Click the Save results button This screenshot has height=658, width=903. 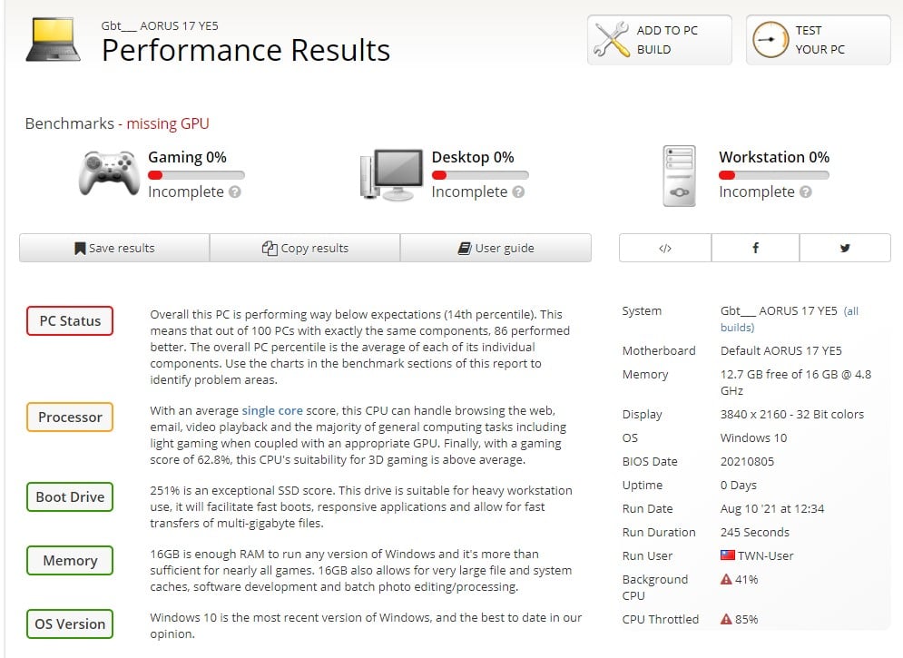click(114, 248)
